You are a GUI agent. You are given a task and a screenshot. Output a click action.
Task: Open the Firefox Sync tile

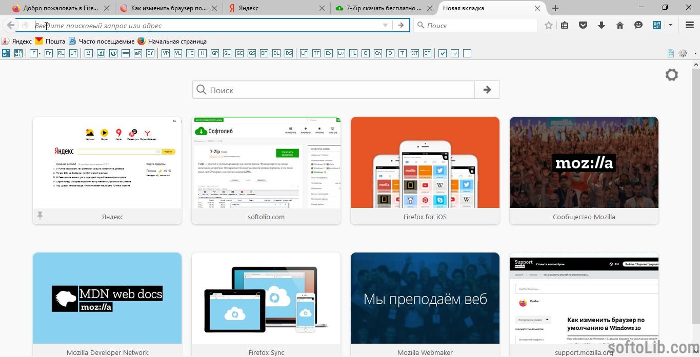(x=266, y=305)
